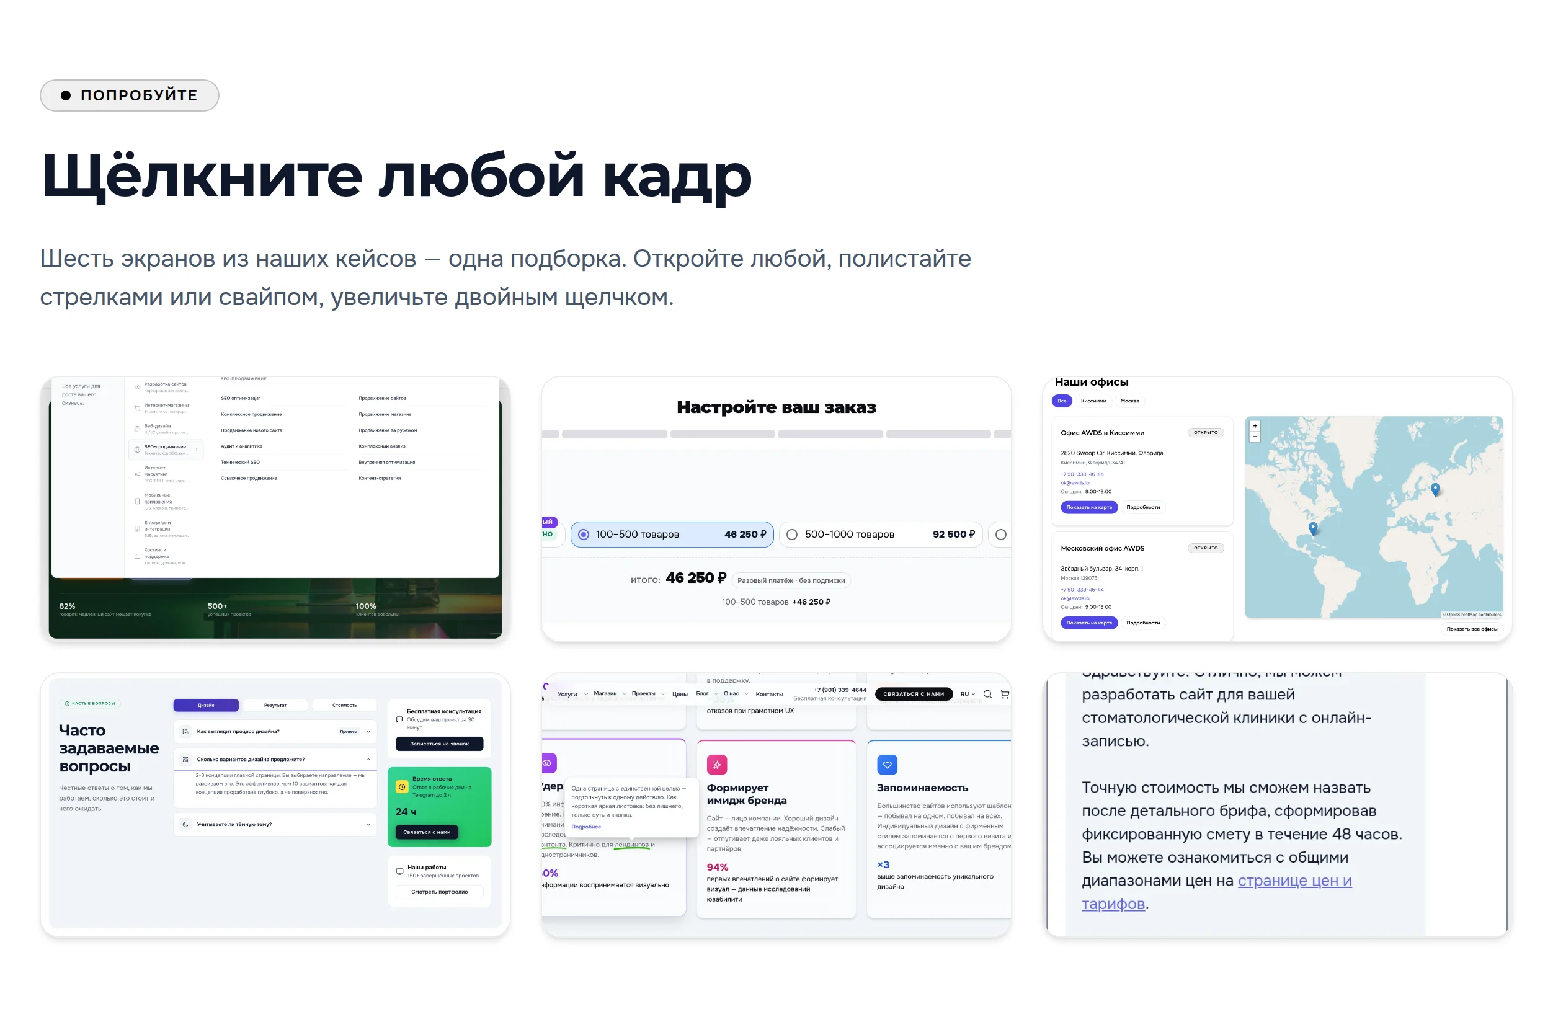Click the code icon beside 'Разработка сайтов'
The height and width of the screenshot is (1017, 1553).
click(137, 387)
